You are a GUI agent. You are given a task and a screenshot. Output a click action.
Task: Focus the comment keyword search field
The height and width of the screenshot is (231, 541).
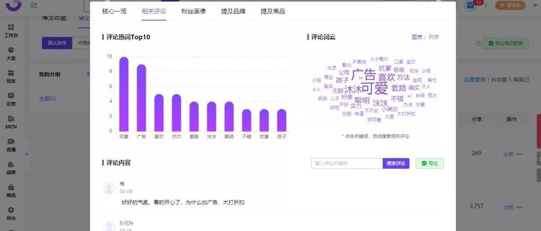point(347,163)
